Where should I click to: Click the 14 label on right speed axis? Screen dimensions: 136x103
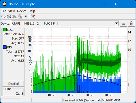point(129,32)
